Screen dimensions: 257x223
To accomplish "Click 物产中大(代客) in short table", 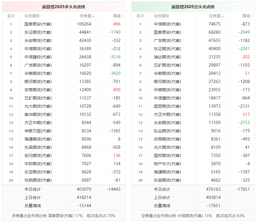I will (167, 164).
